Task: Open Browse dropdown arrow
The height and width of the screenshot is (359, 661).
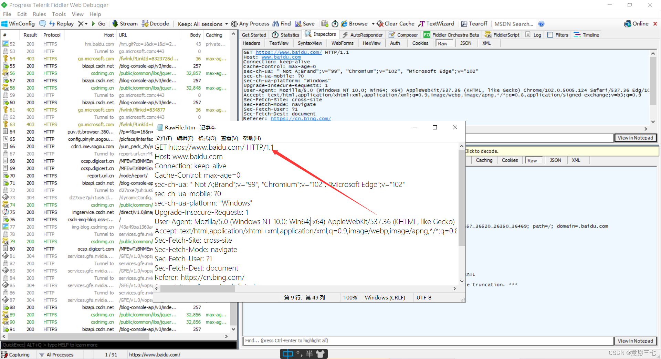Action: pos(373,24)
